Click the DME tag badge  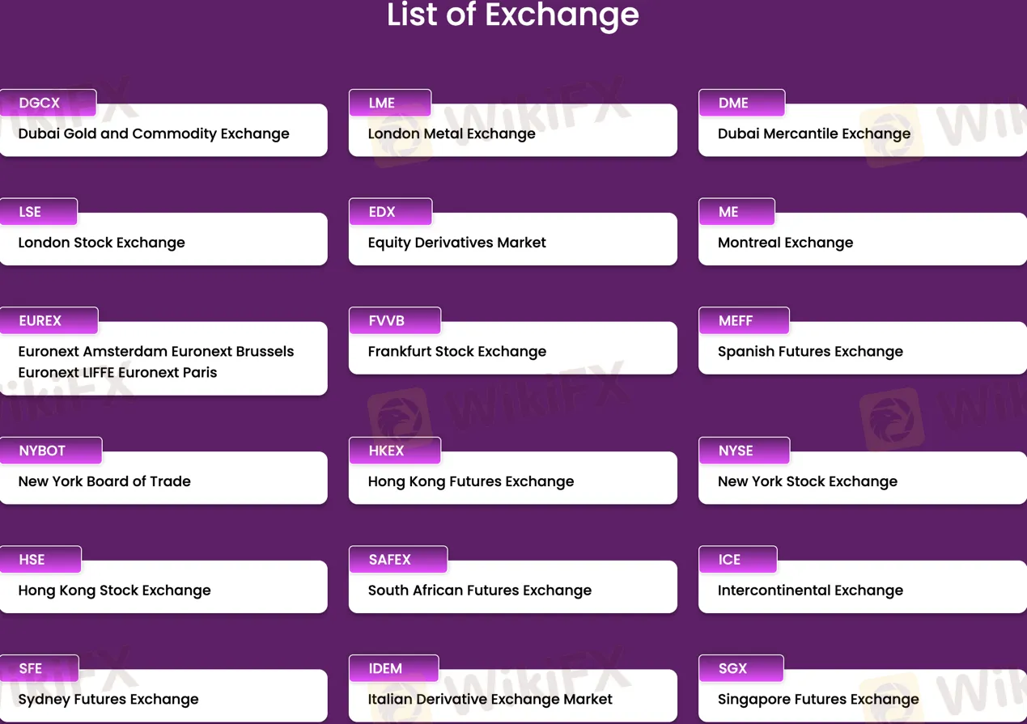(x=741, y=104)
